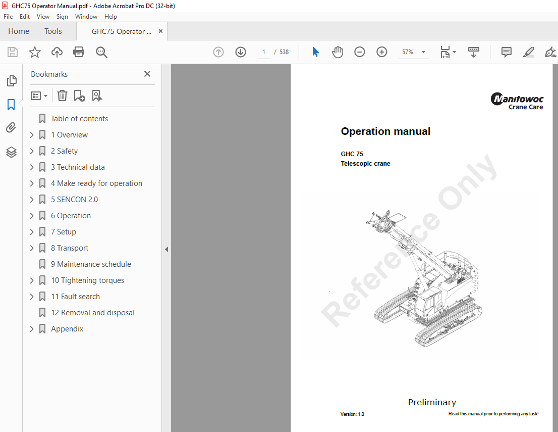Screen dimensions: 558x432
Task: Go to next page arrow
Action: [241, 52]
